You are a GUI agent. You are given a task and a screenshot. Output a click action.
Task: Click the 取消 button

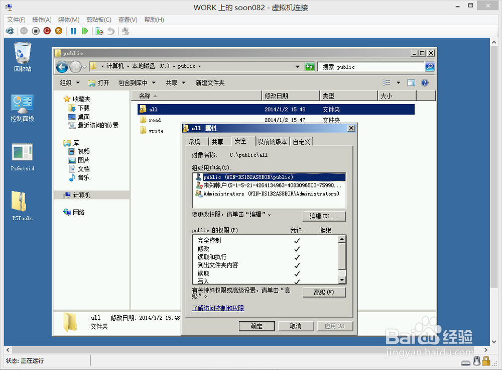click(296, 326)
